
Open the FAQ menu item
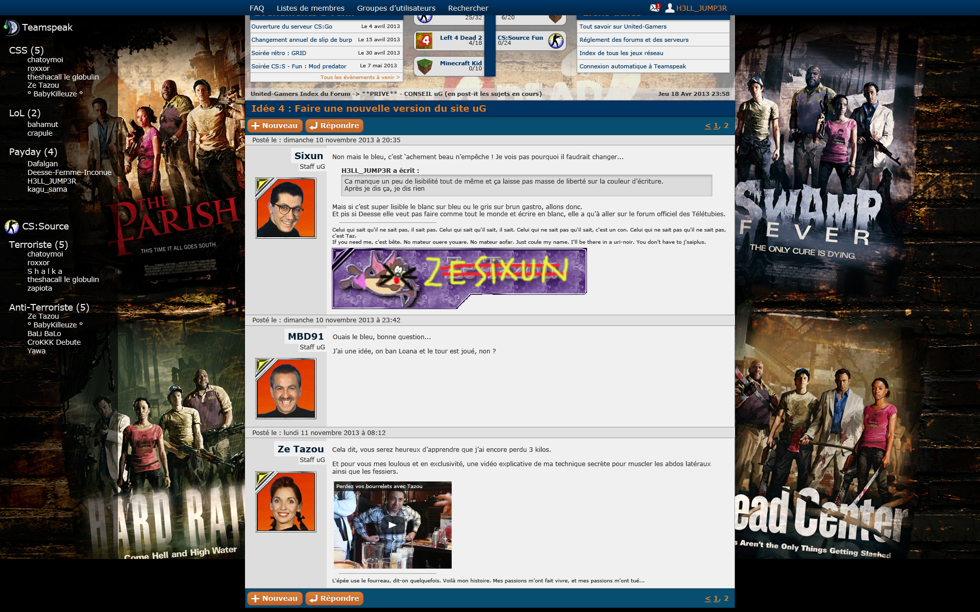tap(257, 8)
